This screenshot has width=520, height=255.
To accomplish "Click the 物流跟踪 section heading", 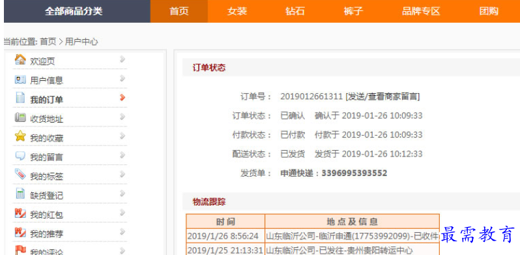I will tap(209, 202).
